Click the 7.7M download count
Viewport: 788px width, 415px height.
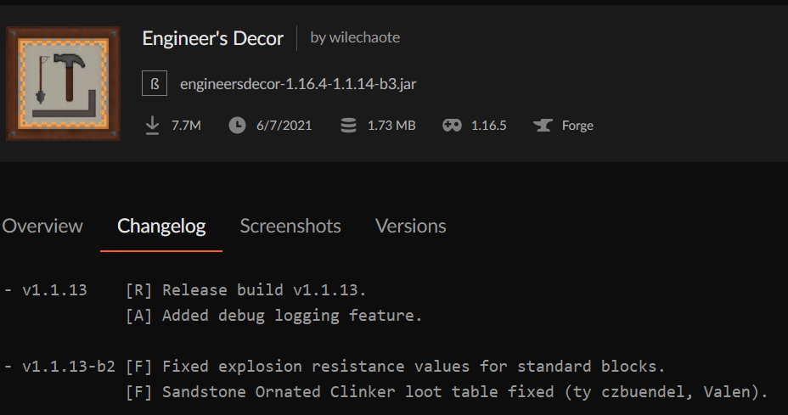[186, 126]
